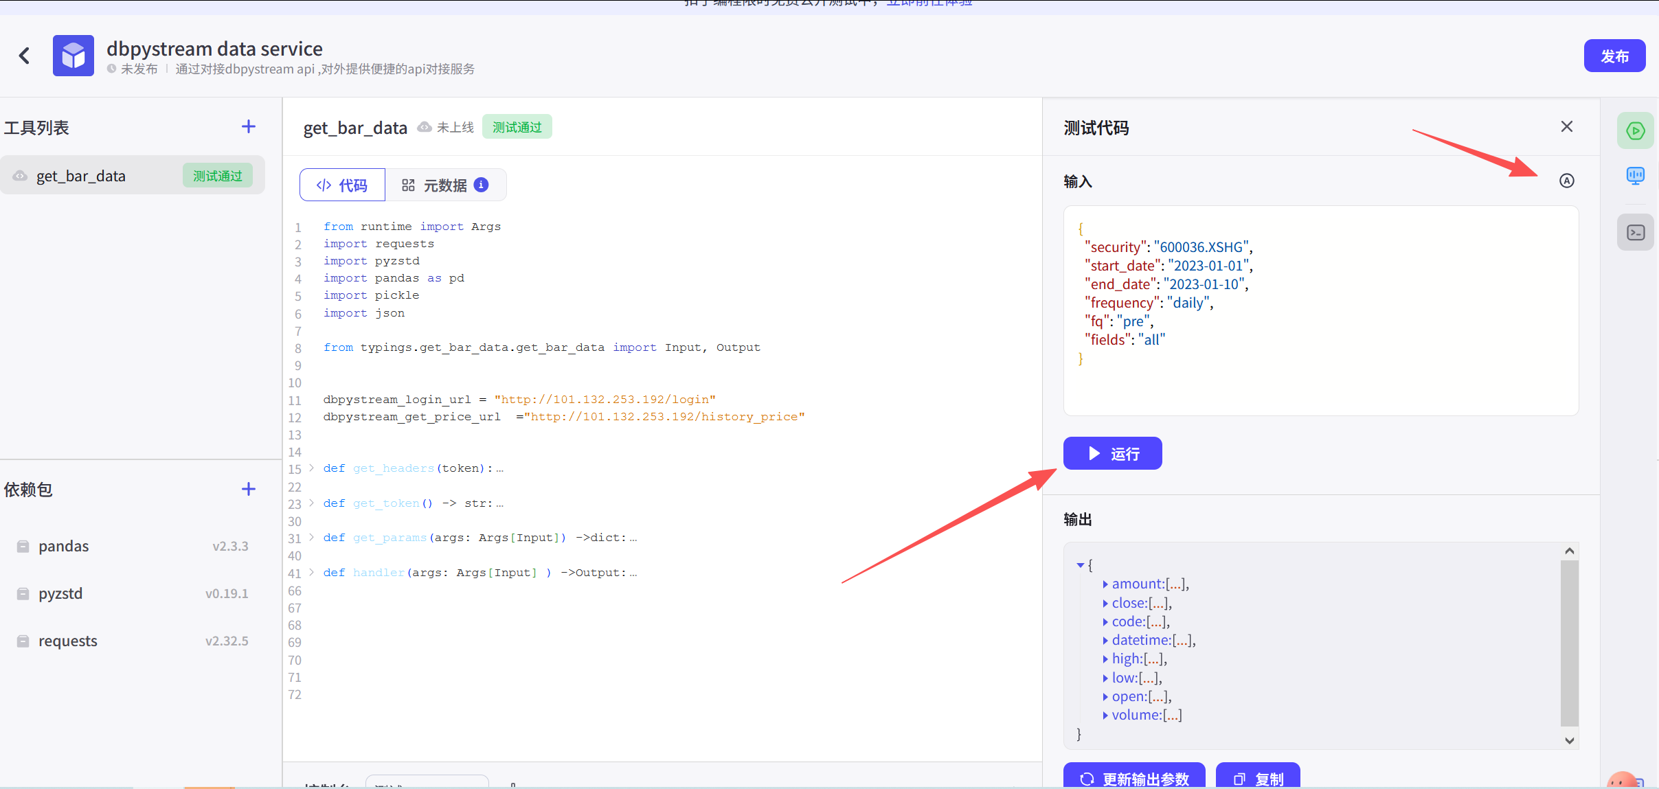Viewport: 1659px width, 789px height.
Task: Click the 发布 publish button
Action: click(x=1614, y=56)
